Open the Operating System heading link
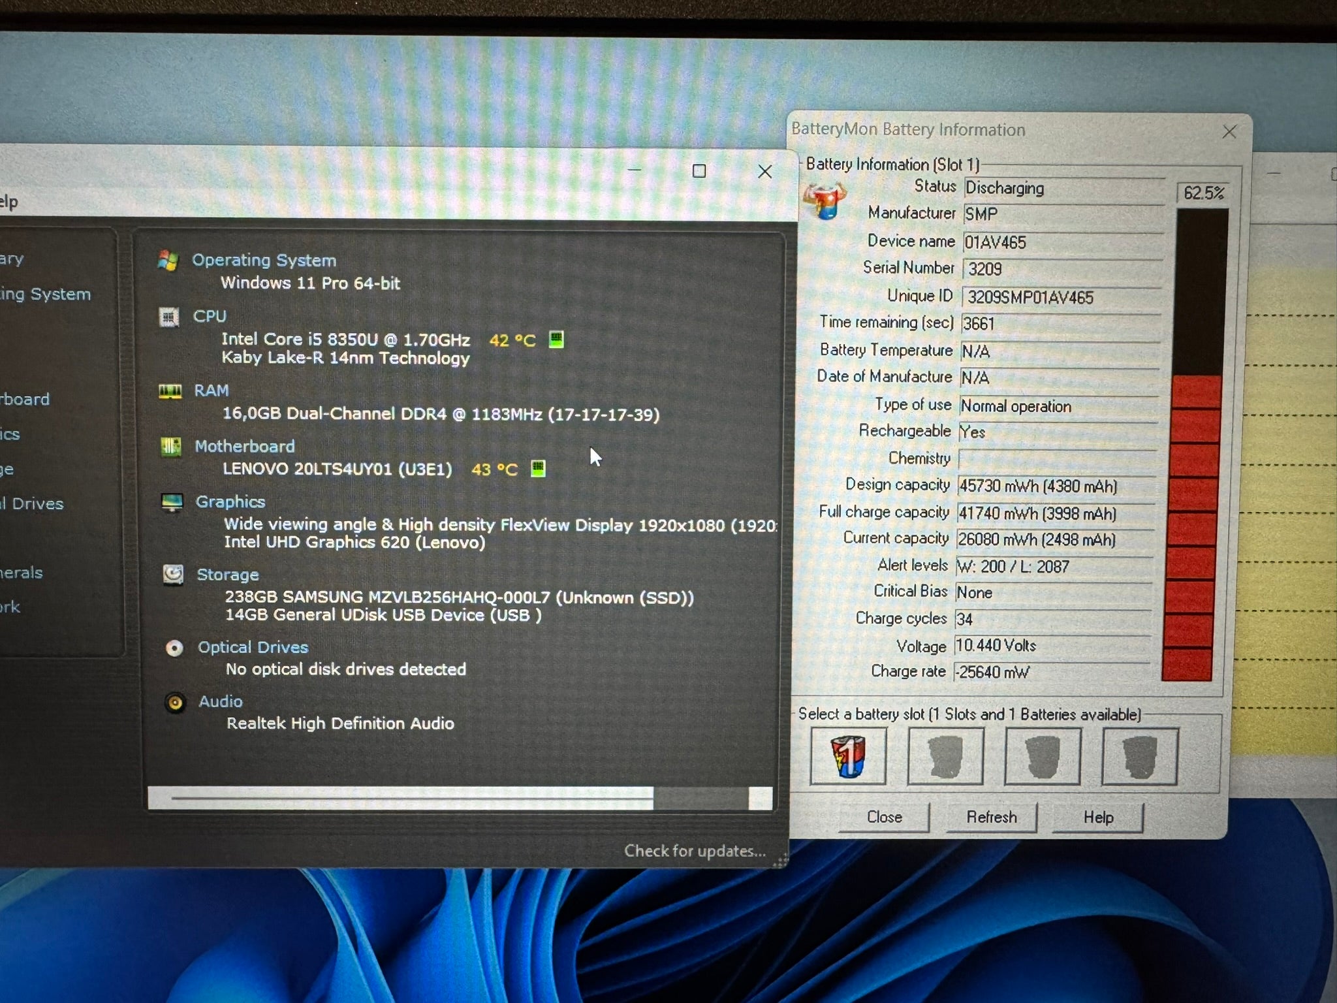 click(x=264, y=261)
